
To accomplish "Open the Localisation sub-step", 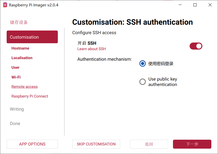I will coord(22,58).
